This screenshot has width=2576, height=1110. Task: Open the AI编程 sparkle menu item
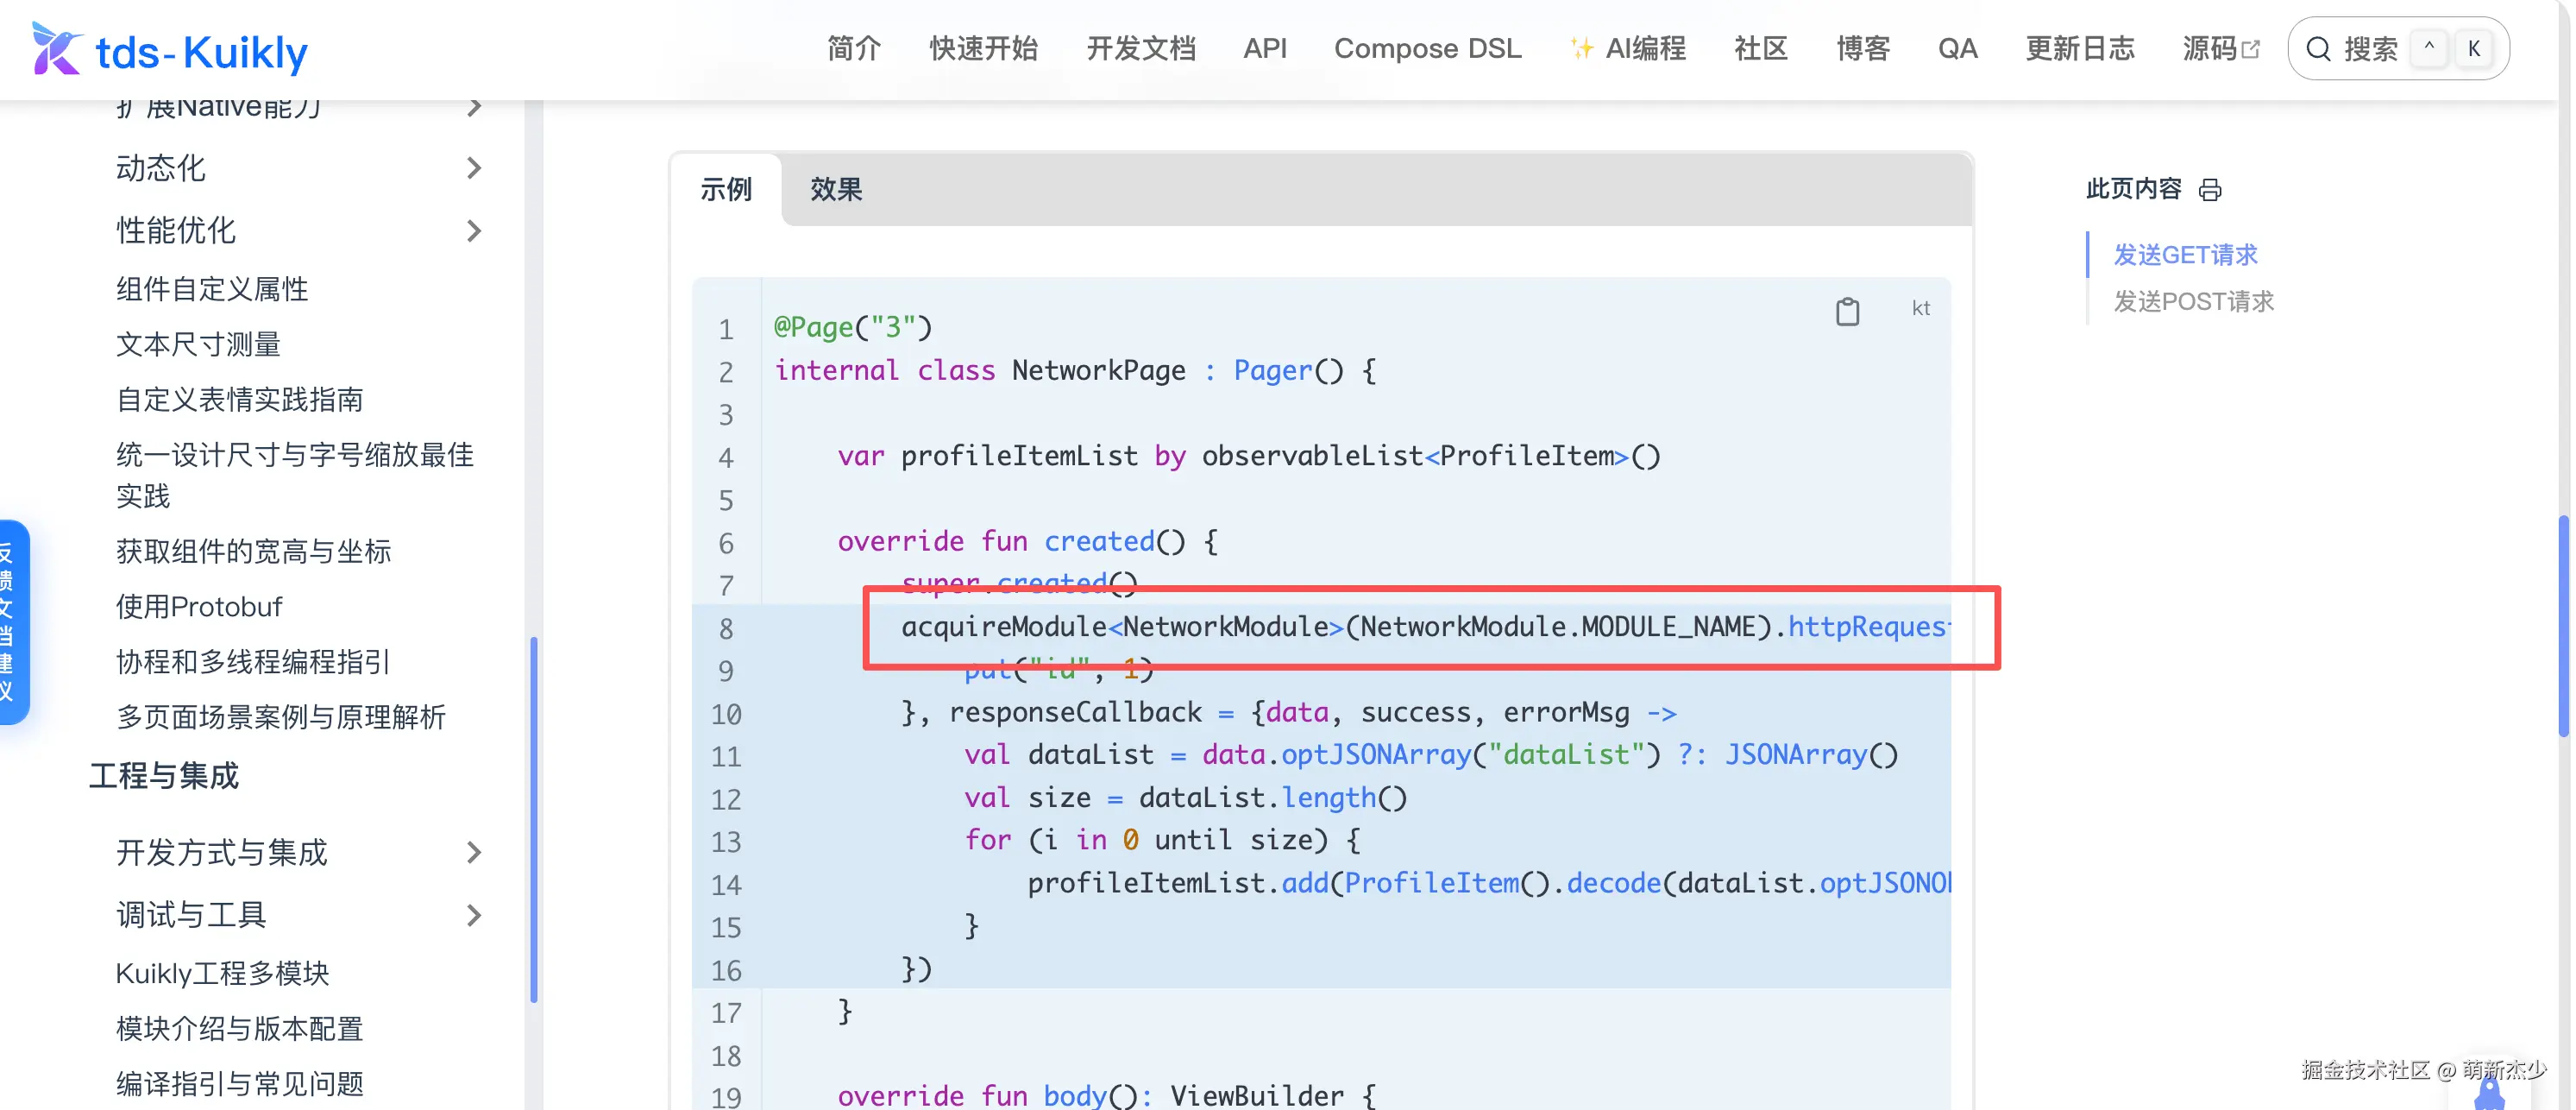[x=1627, y=49]
